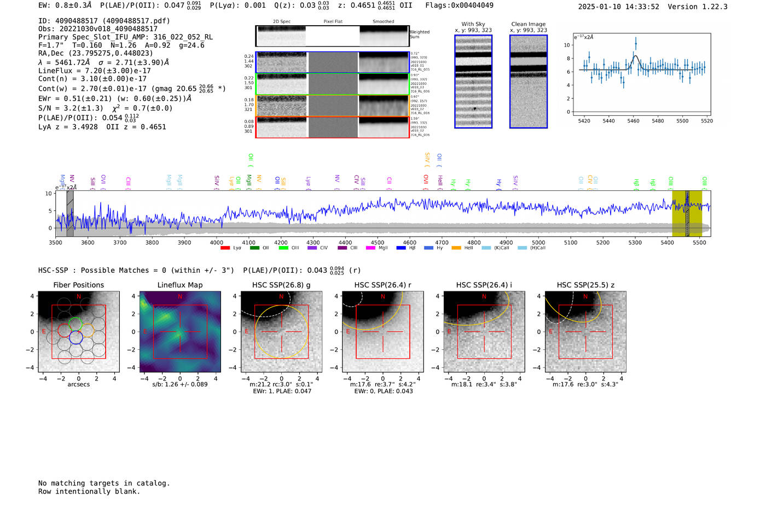
Task: Click the yellow highlighted band in full spectrum
Action: (x=687, y=214)
